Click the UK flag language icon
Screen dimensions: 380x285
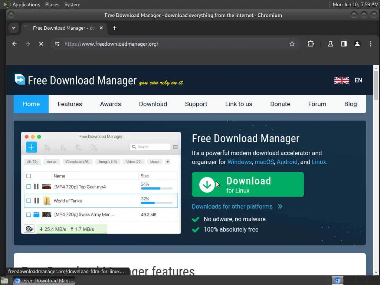coord(342,80)
